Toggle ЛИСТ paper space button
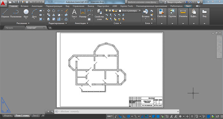223x119 pixels. (x=110, y=116)
